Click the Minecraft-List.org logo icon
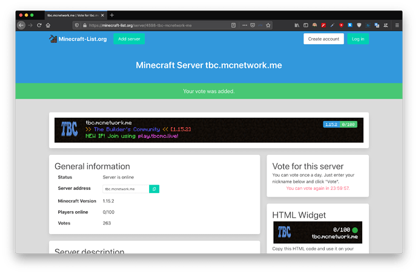This screenshot has width=418, height=274. pos(53,39)
